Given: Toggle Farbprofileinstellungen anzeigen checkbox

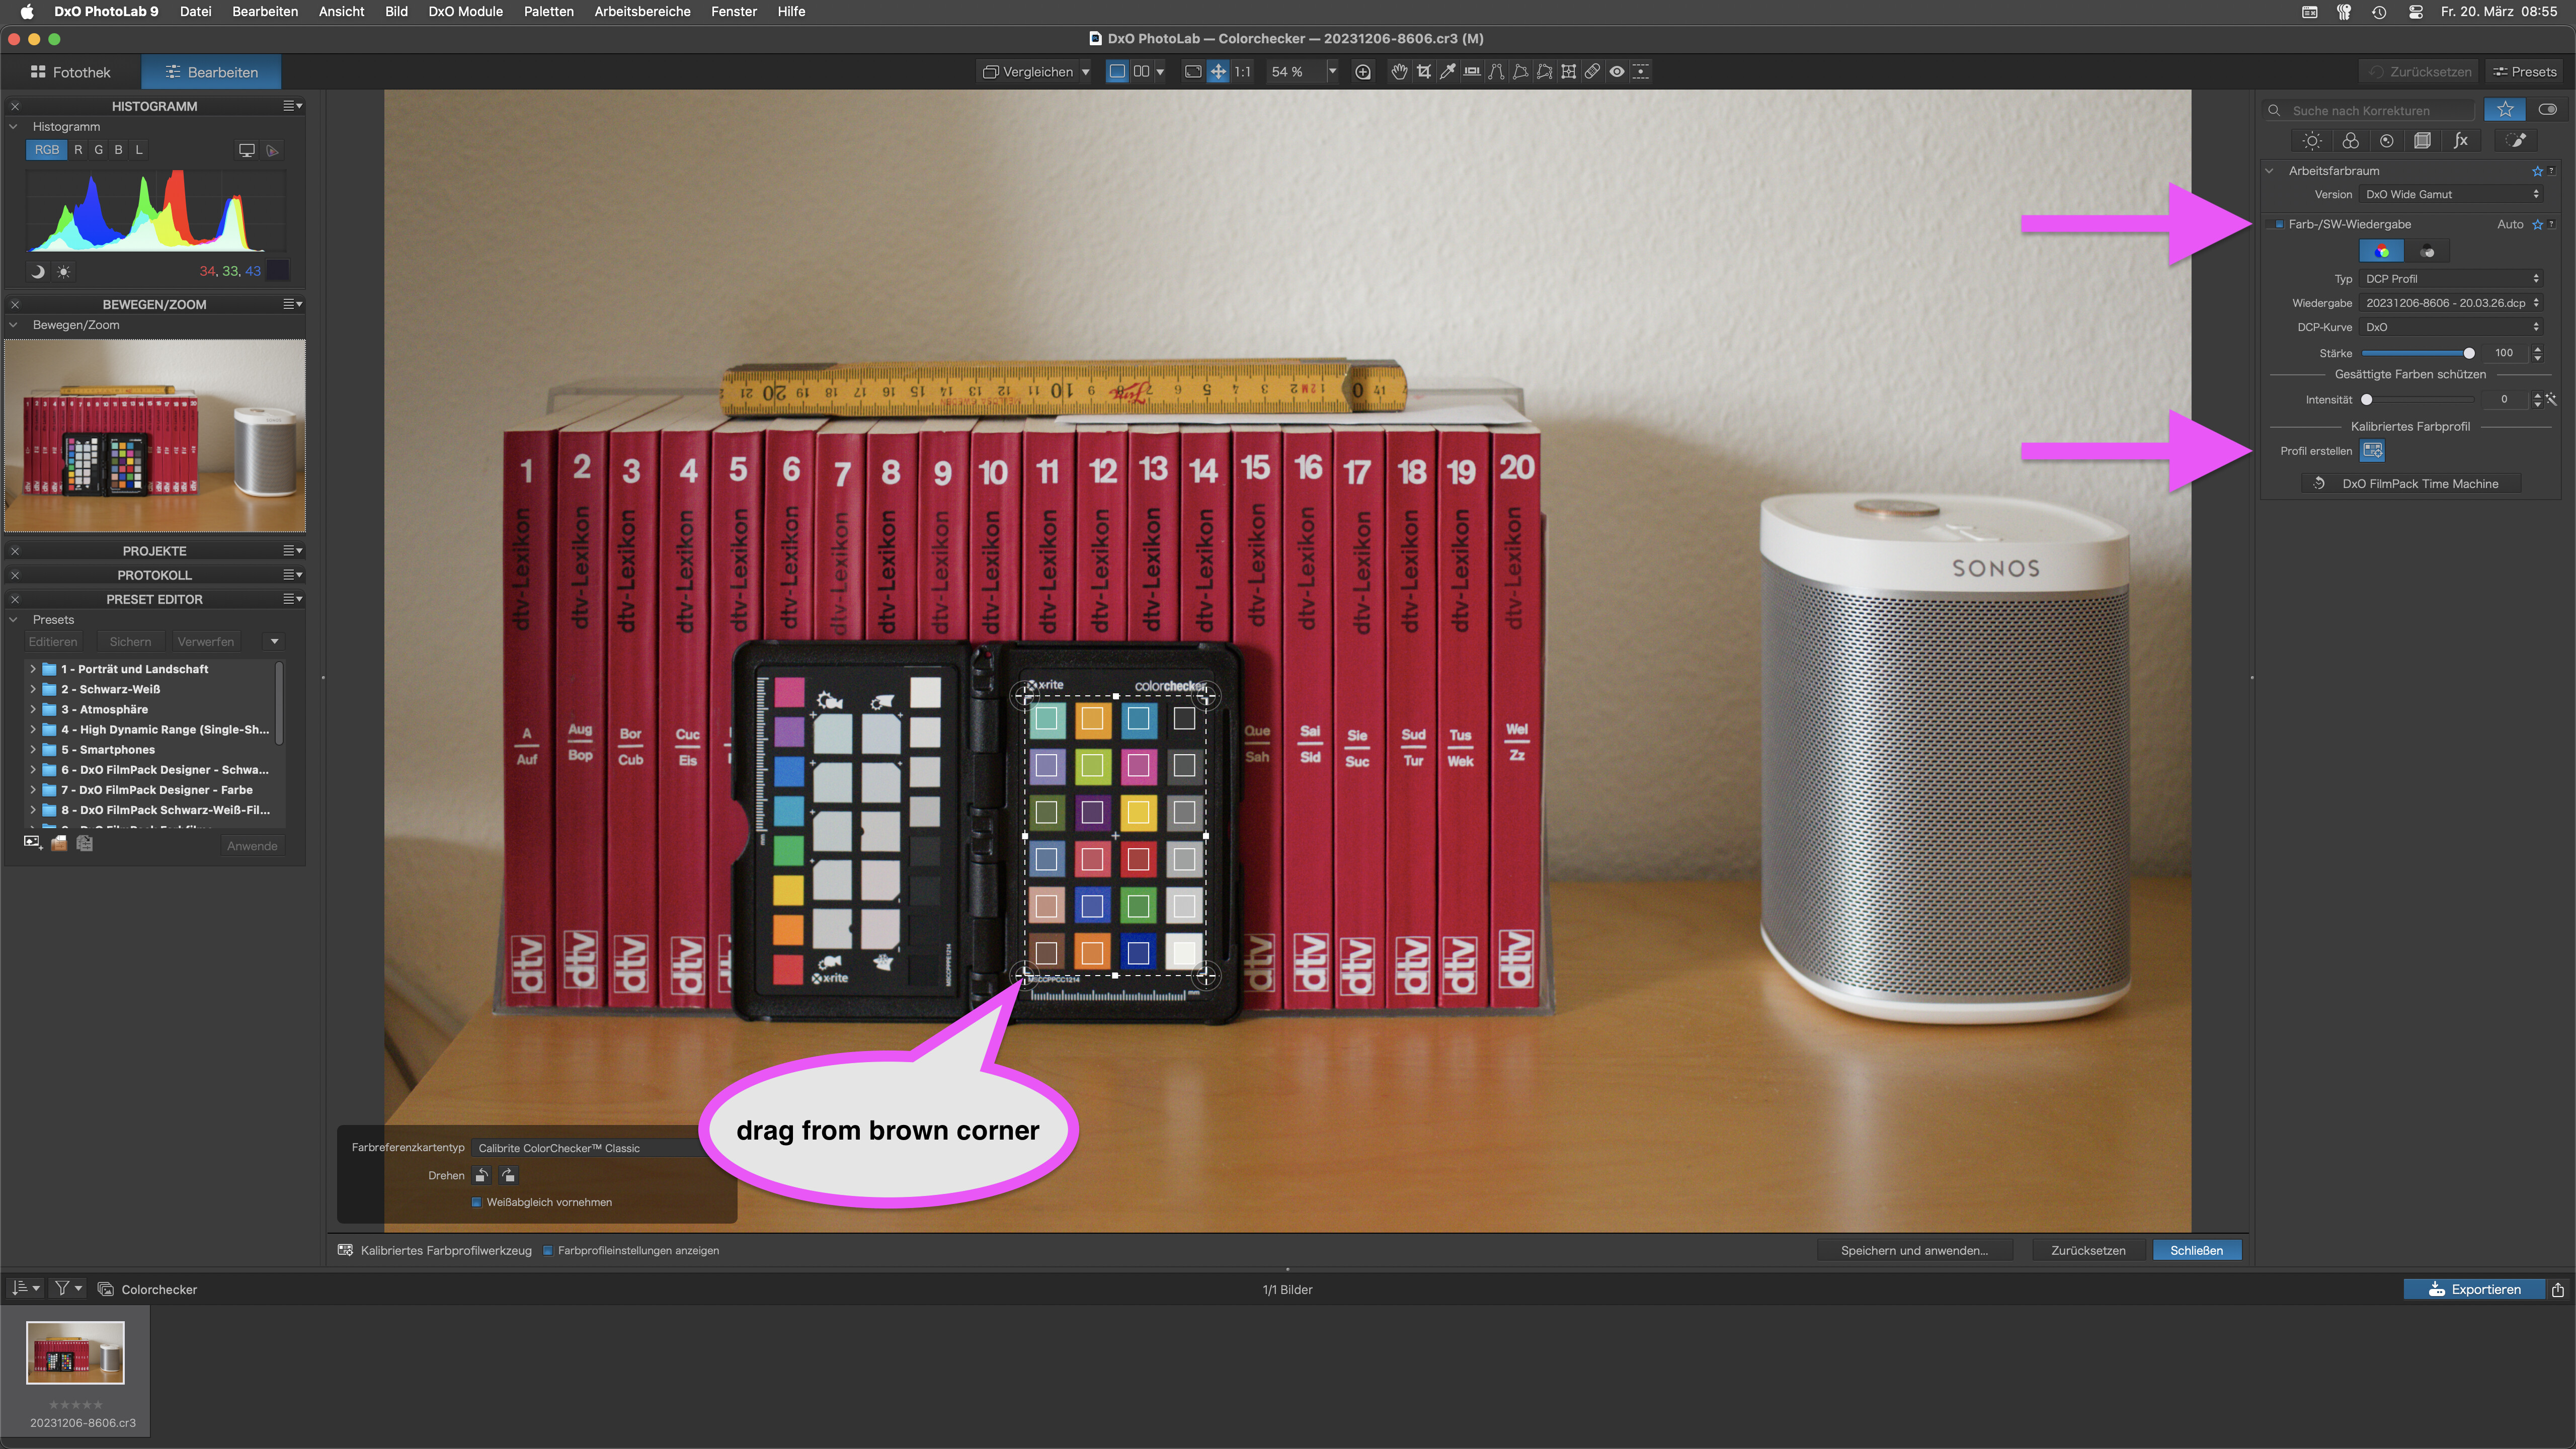Looking at the screenshot, I should point(548,1250).
